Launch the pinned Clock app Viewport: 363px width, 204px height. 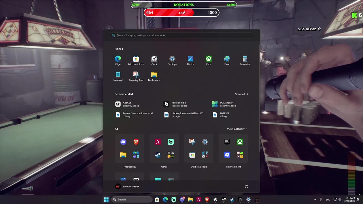[154, 61]
